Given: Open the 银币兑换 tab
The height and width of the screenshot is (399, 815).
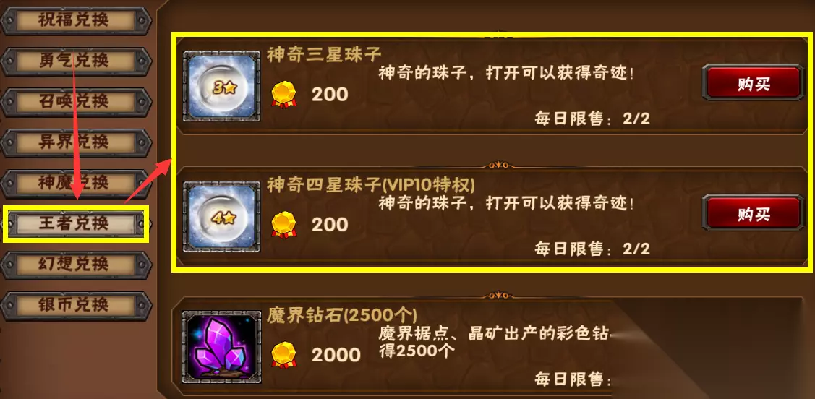Looking at the screenshot, I should (x=76, y=305).
